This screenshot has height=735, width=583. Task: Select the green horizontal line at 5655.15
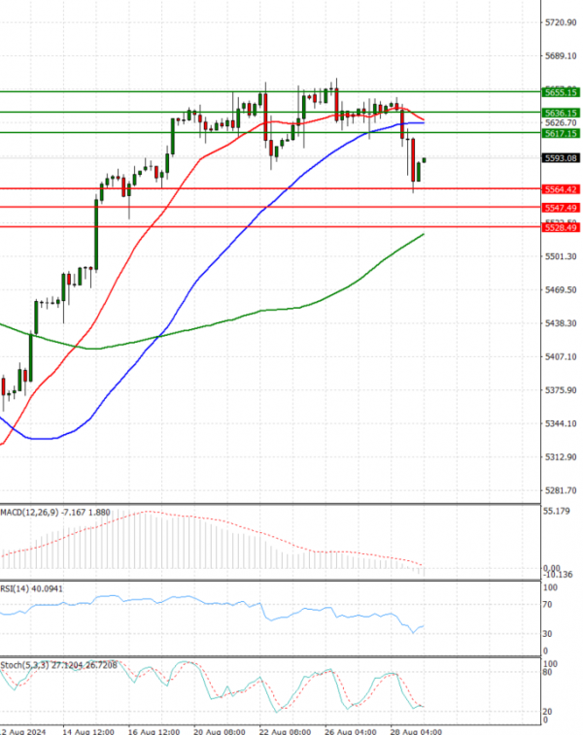pos(270,92)
